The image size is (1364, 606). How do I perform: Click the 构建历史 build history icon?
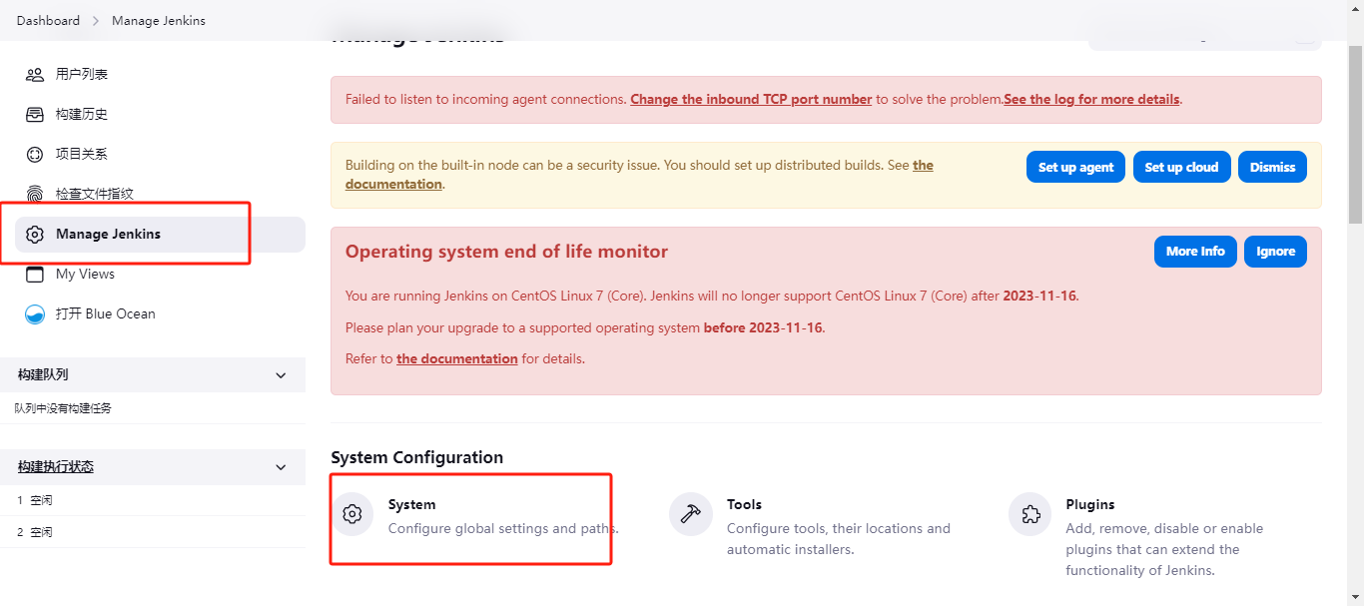tap(35, 114)
